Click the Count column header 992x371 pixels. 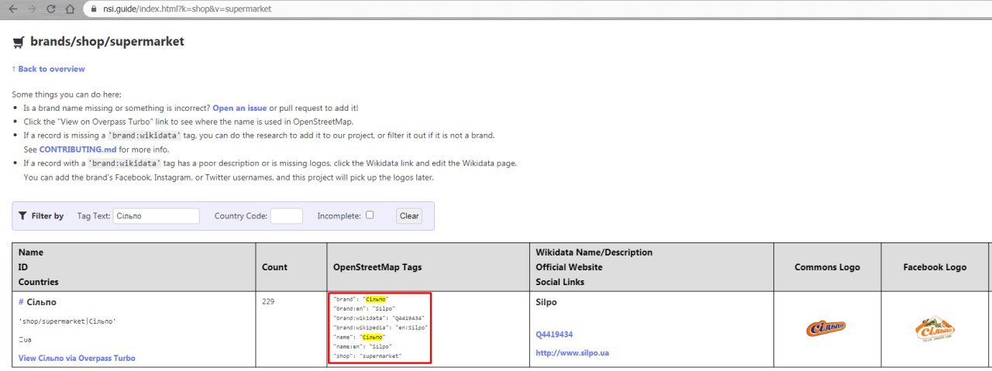[274, 267]
